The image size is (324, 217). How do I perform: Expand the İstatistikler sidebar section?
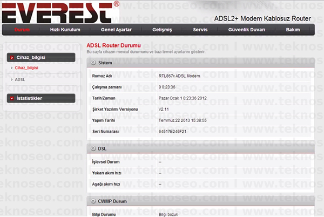(41, 98)
